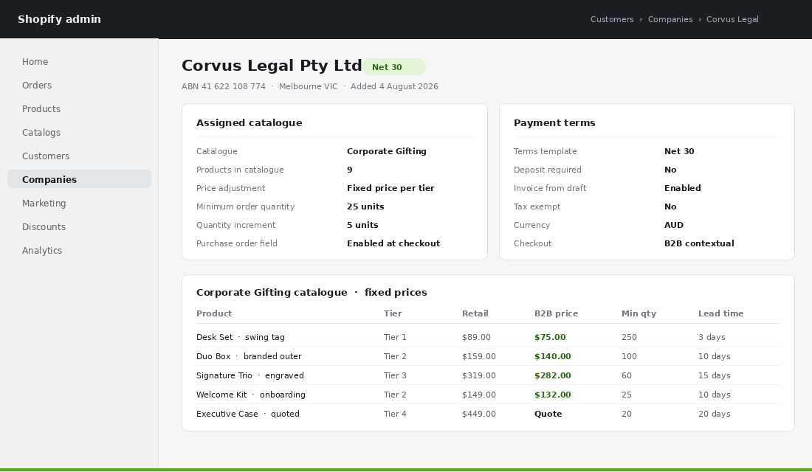Click the Companies breadcrumb link
Screen dimensions: 812x472
[670, 19]
